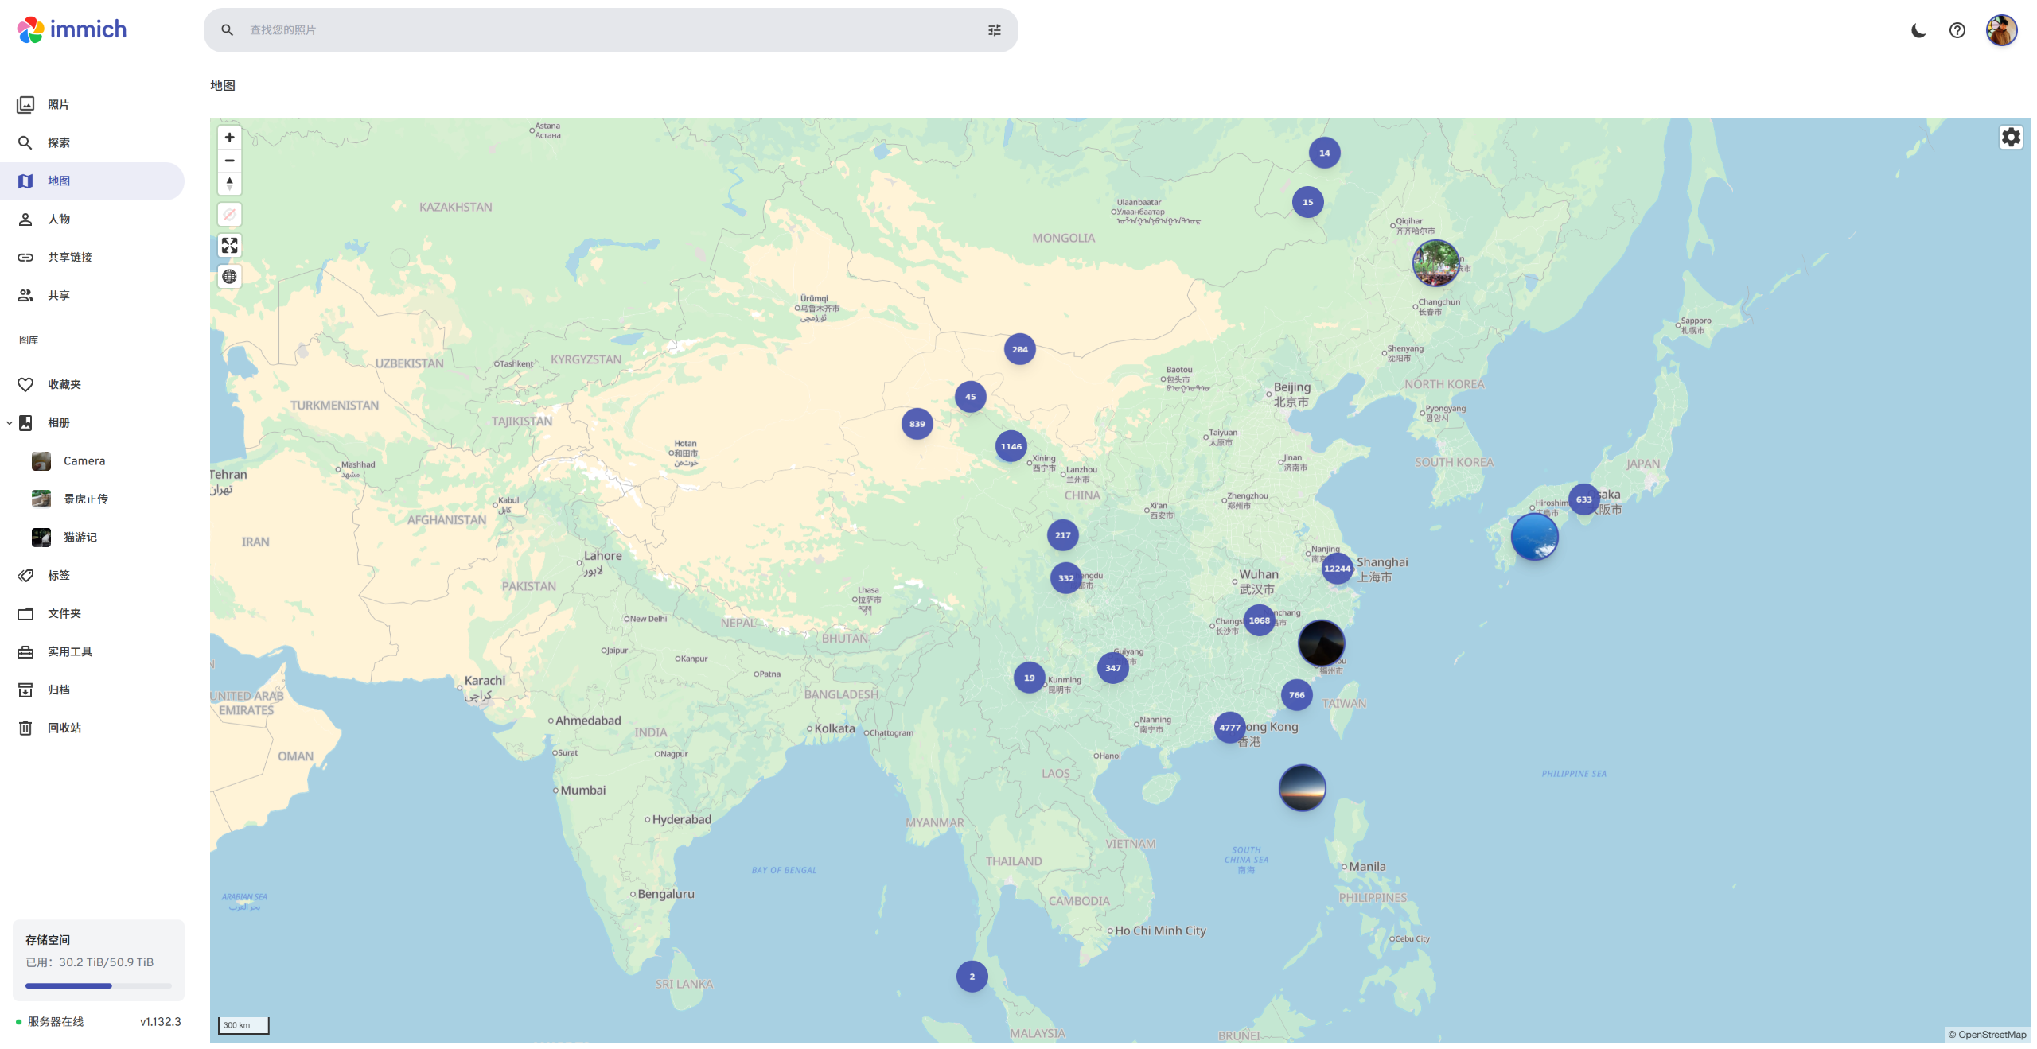Zoom in on the map
Viewport: 2037px width, 1049px height.
(x=229, y=138)
